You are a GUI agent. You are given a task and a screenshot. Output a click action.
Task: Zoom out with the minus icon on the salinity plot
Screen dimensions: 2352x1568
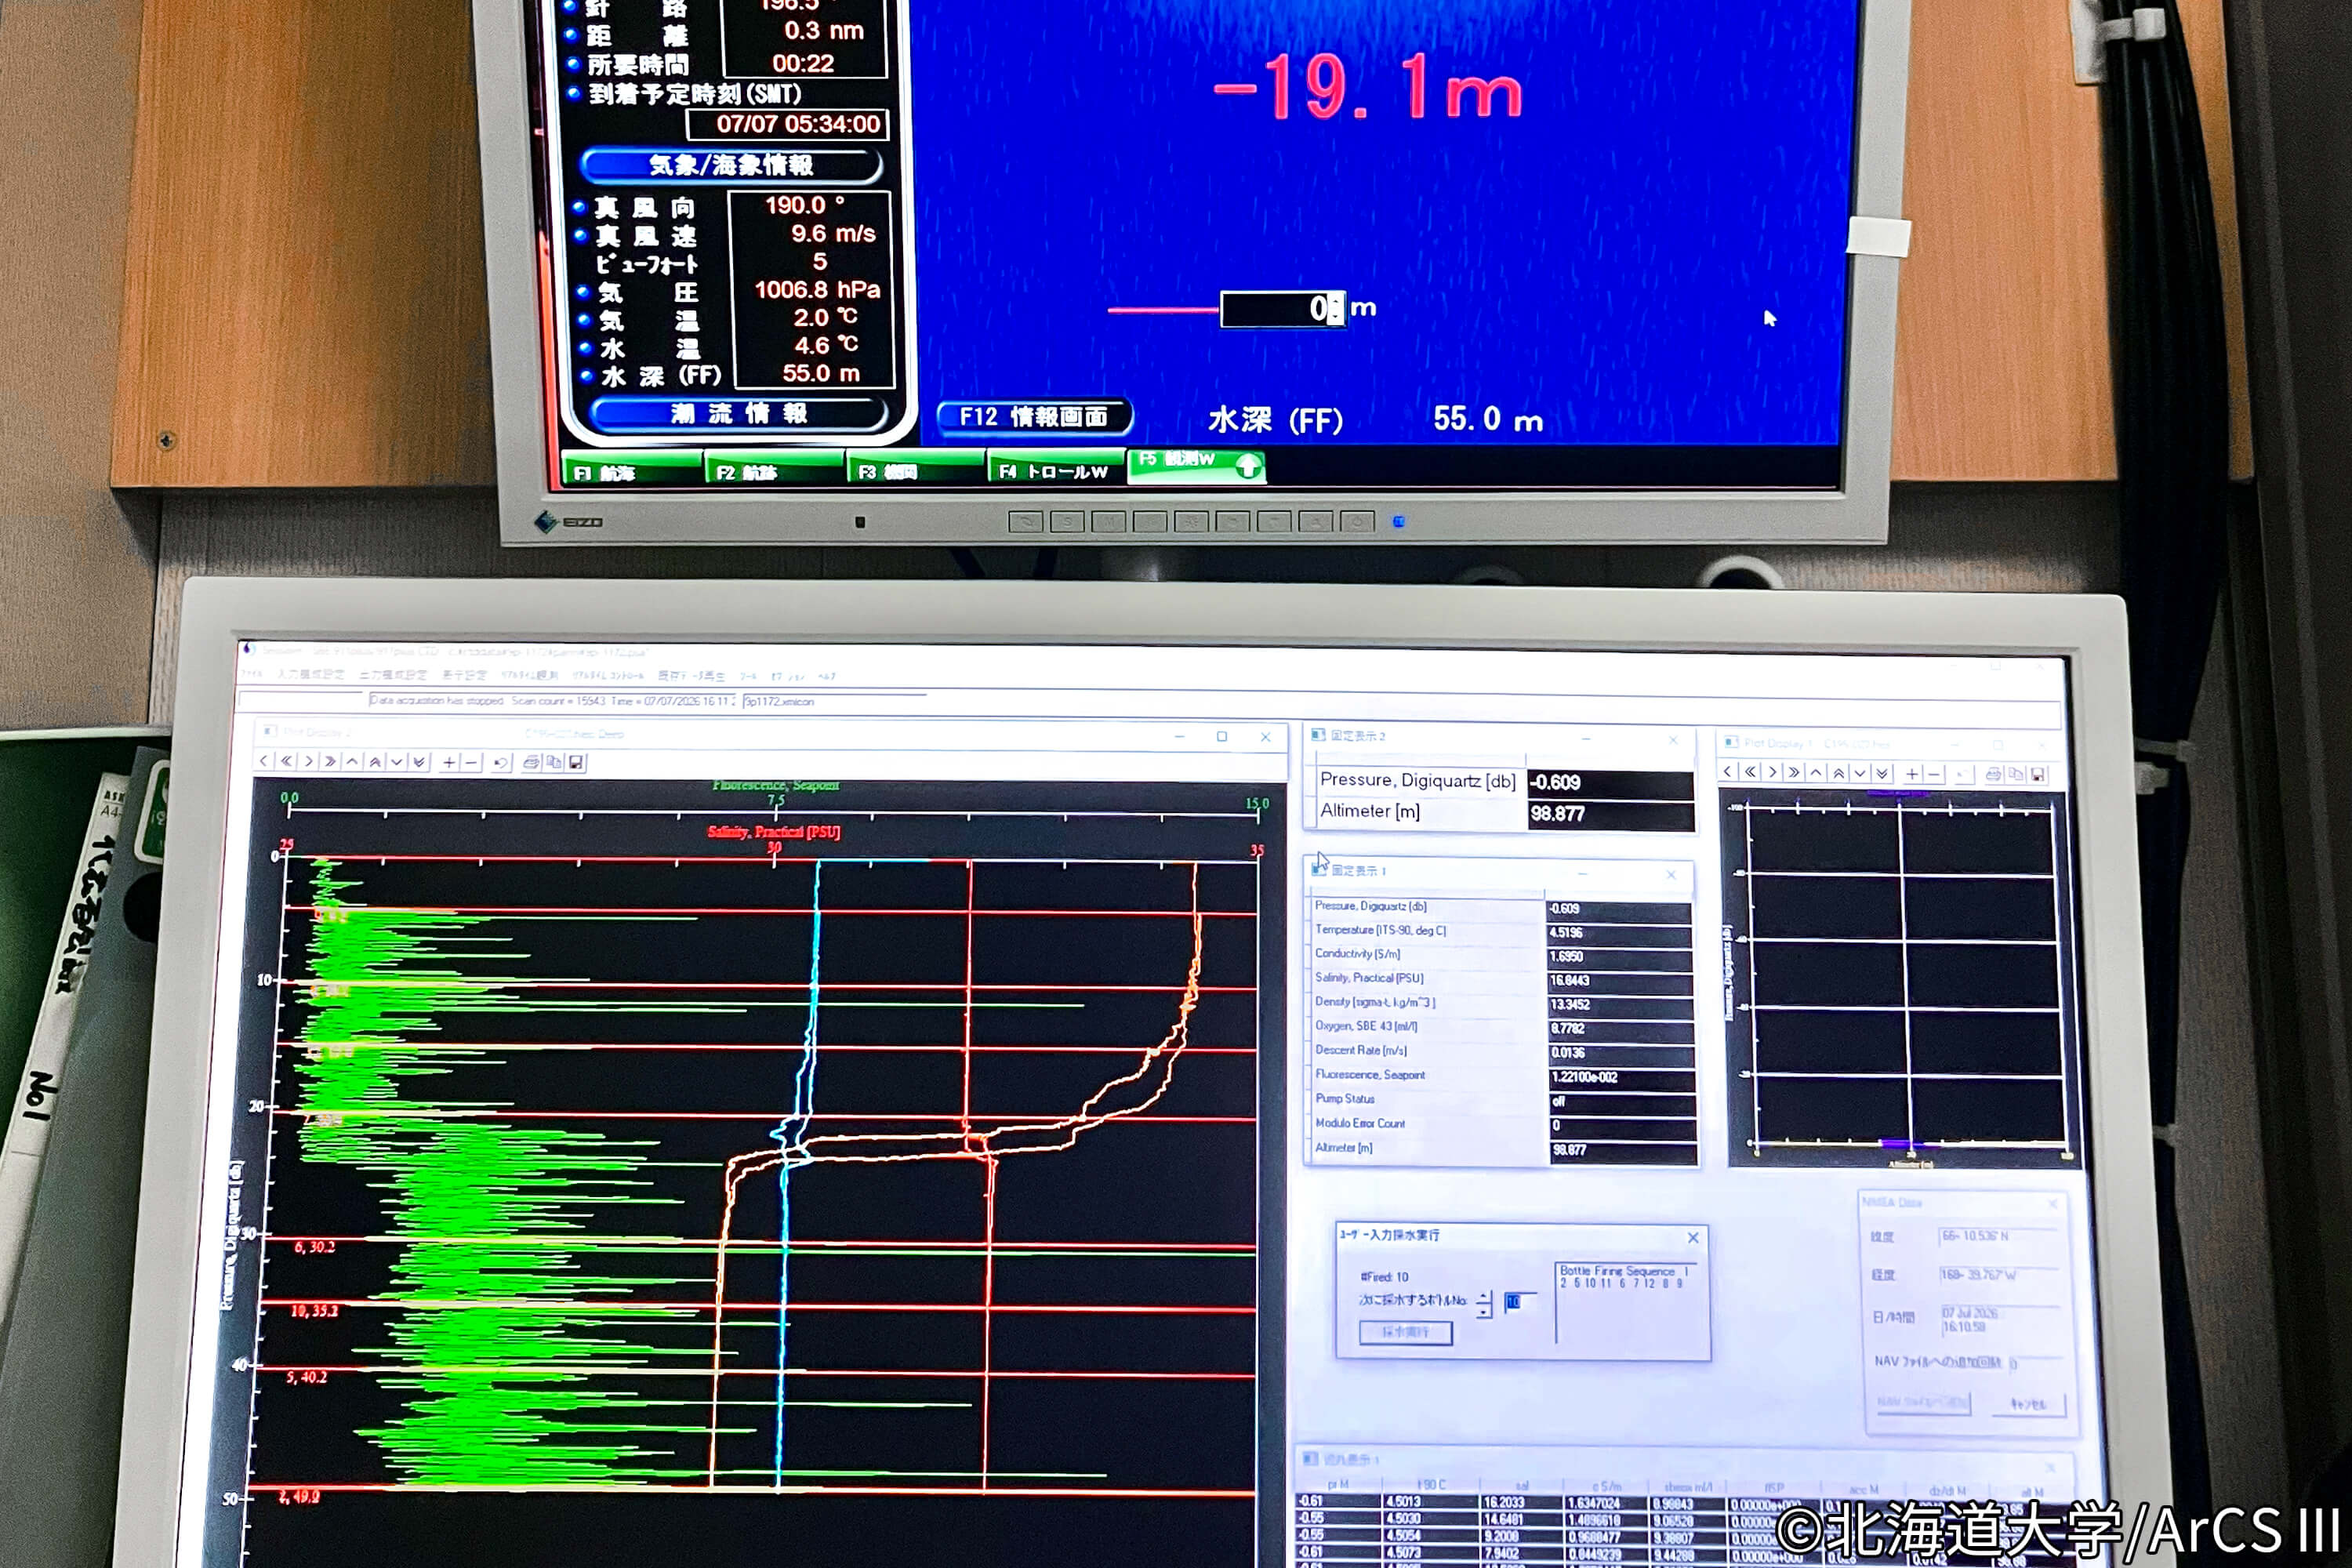(471, 762)
